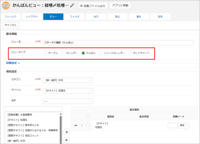Switch to the フィルタ tab
This screenshot has height=144, width=200.
pos(75,17)
